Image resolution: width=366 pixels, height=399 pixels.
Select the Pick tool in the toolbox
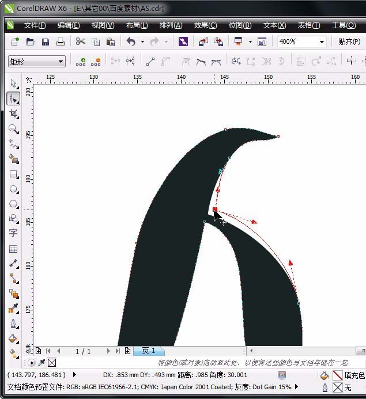[13, 84]
